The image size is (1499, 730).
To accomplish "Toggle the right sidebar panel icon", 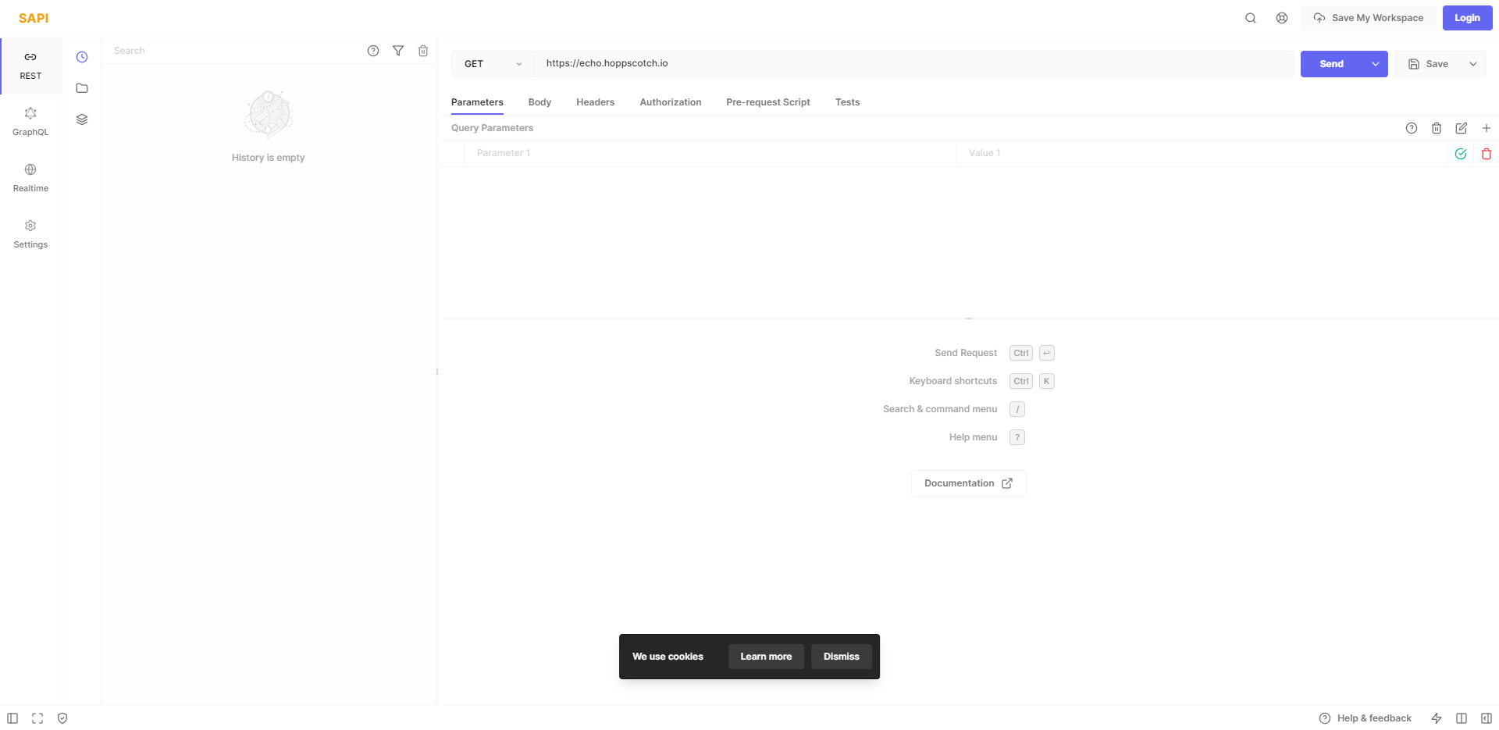I will [1487, 718].
